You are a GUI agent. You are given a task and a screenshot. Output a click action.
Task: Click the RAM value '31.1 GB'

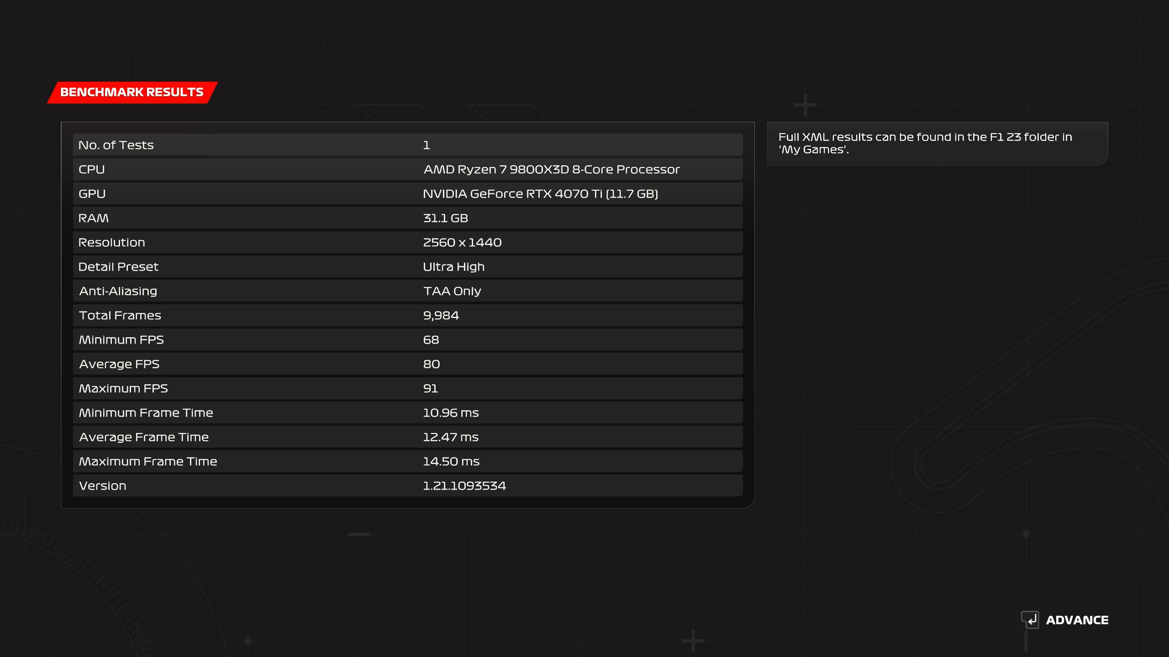445,218
